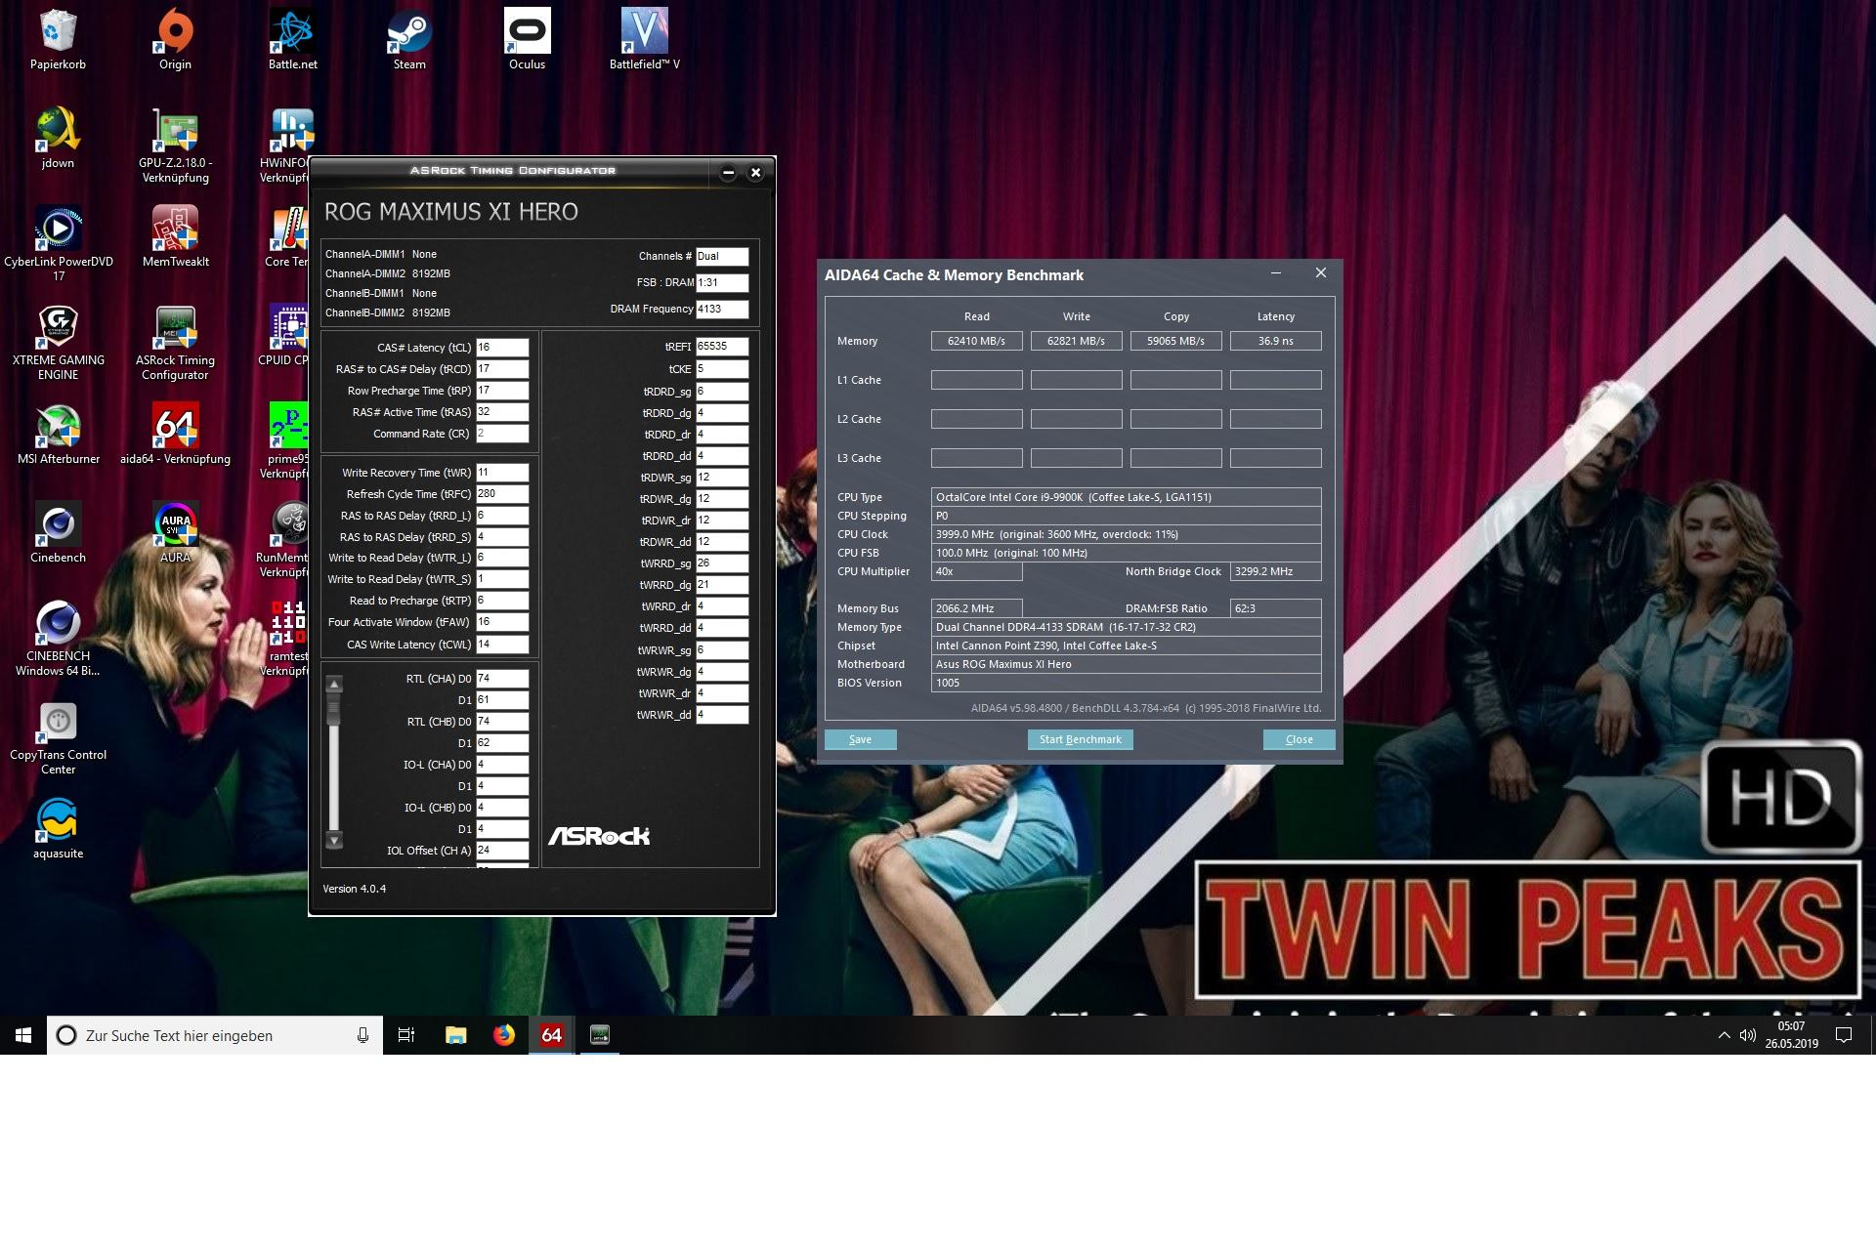Launch the aquasuite desktop icon
The height and width of the screenshot is (1250, 1876).
(59, 828)
